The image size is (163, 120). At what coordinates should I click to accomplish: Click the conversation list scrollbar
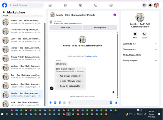point(45,64)
